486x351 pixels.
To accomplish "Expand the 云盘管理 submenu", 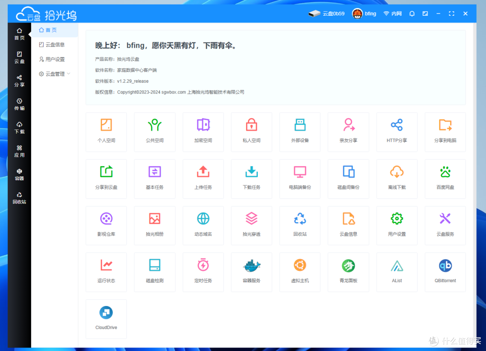I will pos(54,74).
